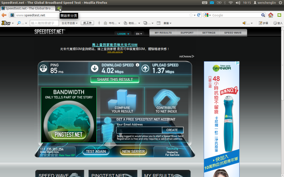Bookmark this page with the star icon
Viewport: 284px width, 177px height.
pyautogui.click(x=191, y=15)
